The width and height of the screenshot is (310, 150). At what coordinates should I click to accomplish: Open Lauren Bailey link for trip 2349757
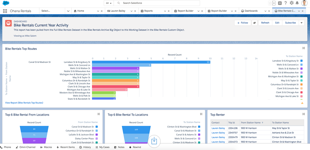click(x=218, y=133)
